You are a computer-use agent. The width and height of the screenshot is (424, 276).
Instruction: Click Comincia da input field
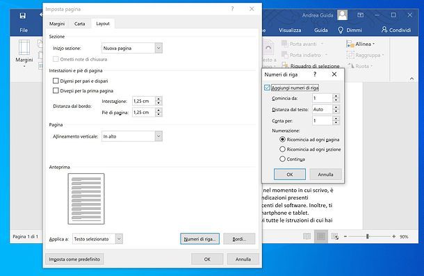point(323,98)
